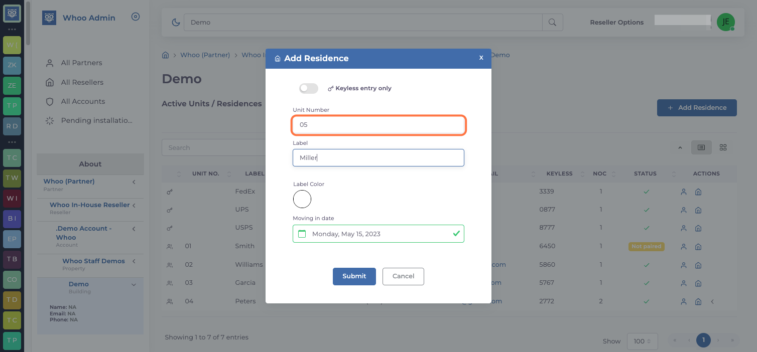Open the residence icon in Williams row

(698, 265)
